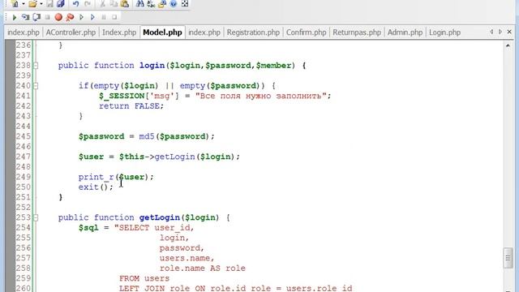Image resolution: width=519 pixels, height=292 pixels.
Task: Collapse the login function fold at line 238
Action: 36,66
